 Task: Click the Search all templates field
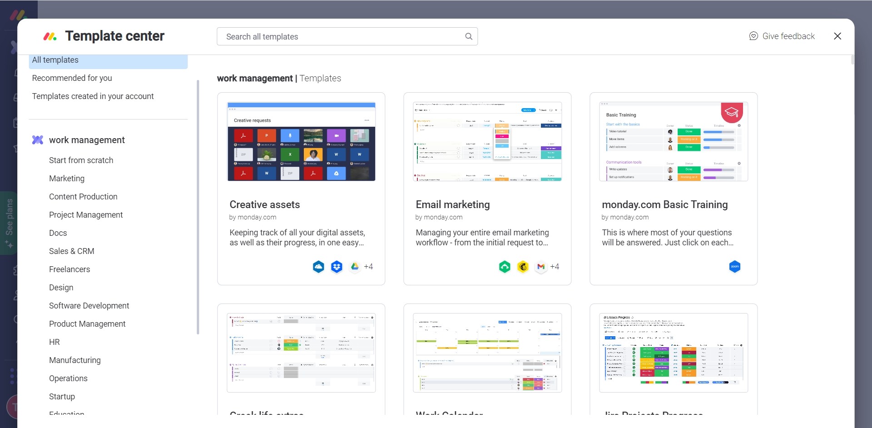pos(341,36)
